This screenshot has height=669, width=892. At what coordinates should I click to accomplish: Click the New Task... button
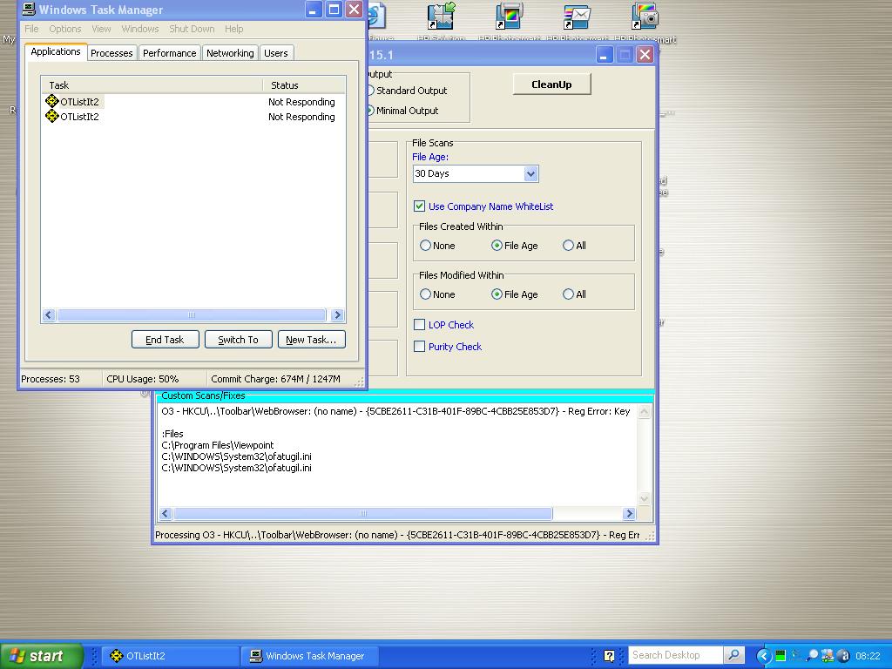311,340
